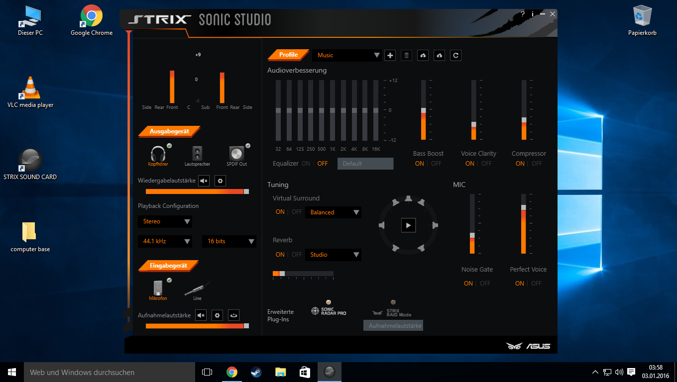The height and width of the screenshot is (382, 677).
Task: Click the Ausgabegerät section label
Action: (x=169, y=131)
